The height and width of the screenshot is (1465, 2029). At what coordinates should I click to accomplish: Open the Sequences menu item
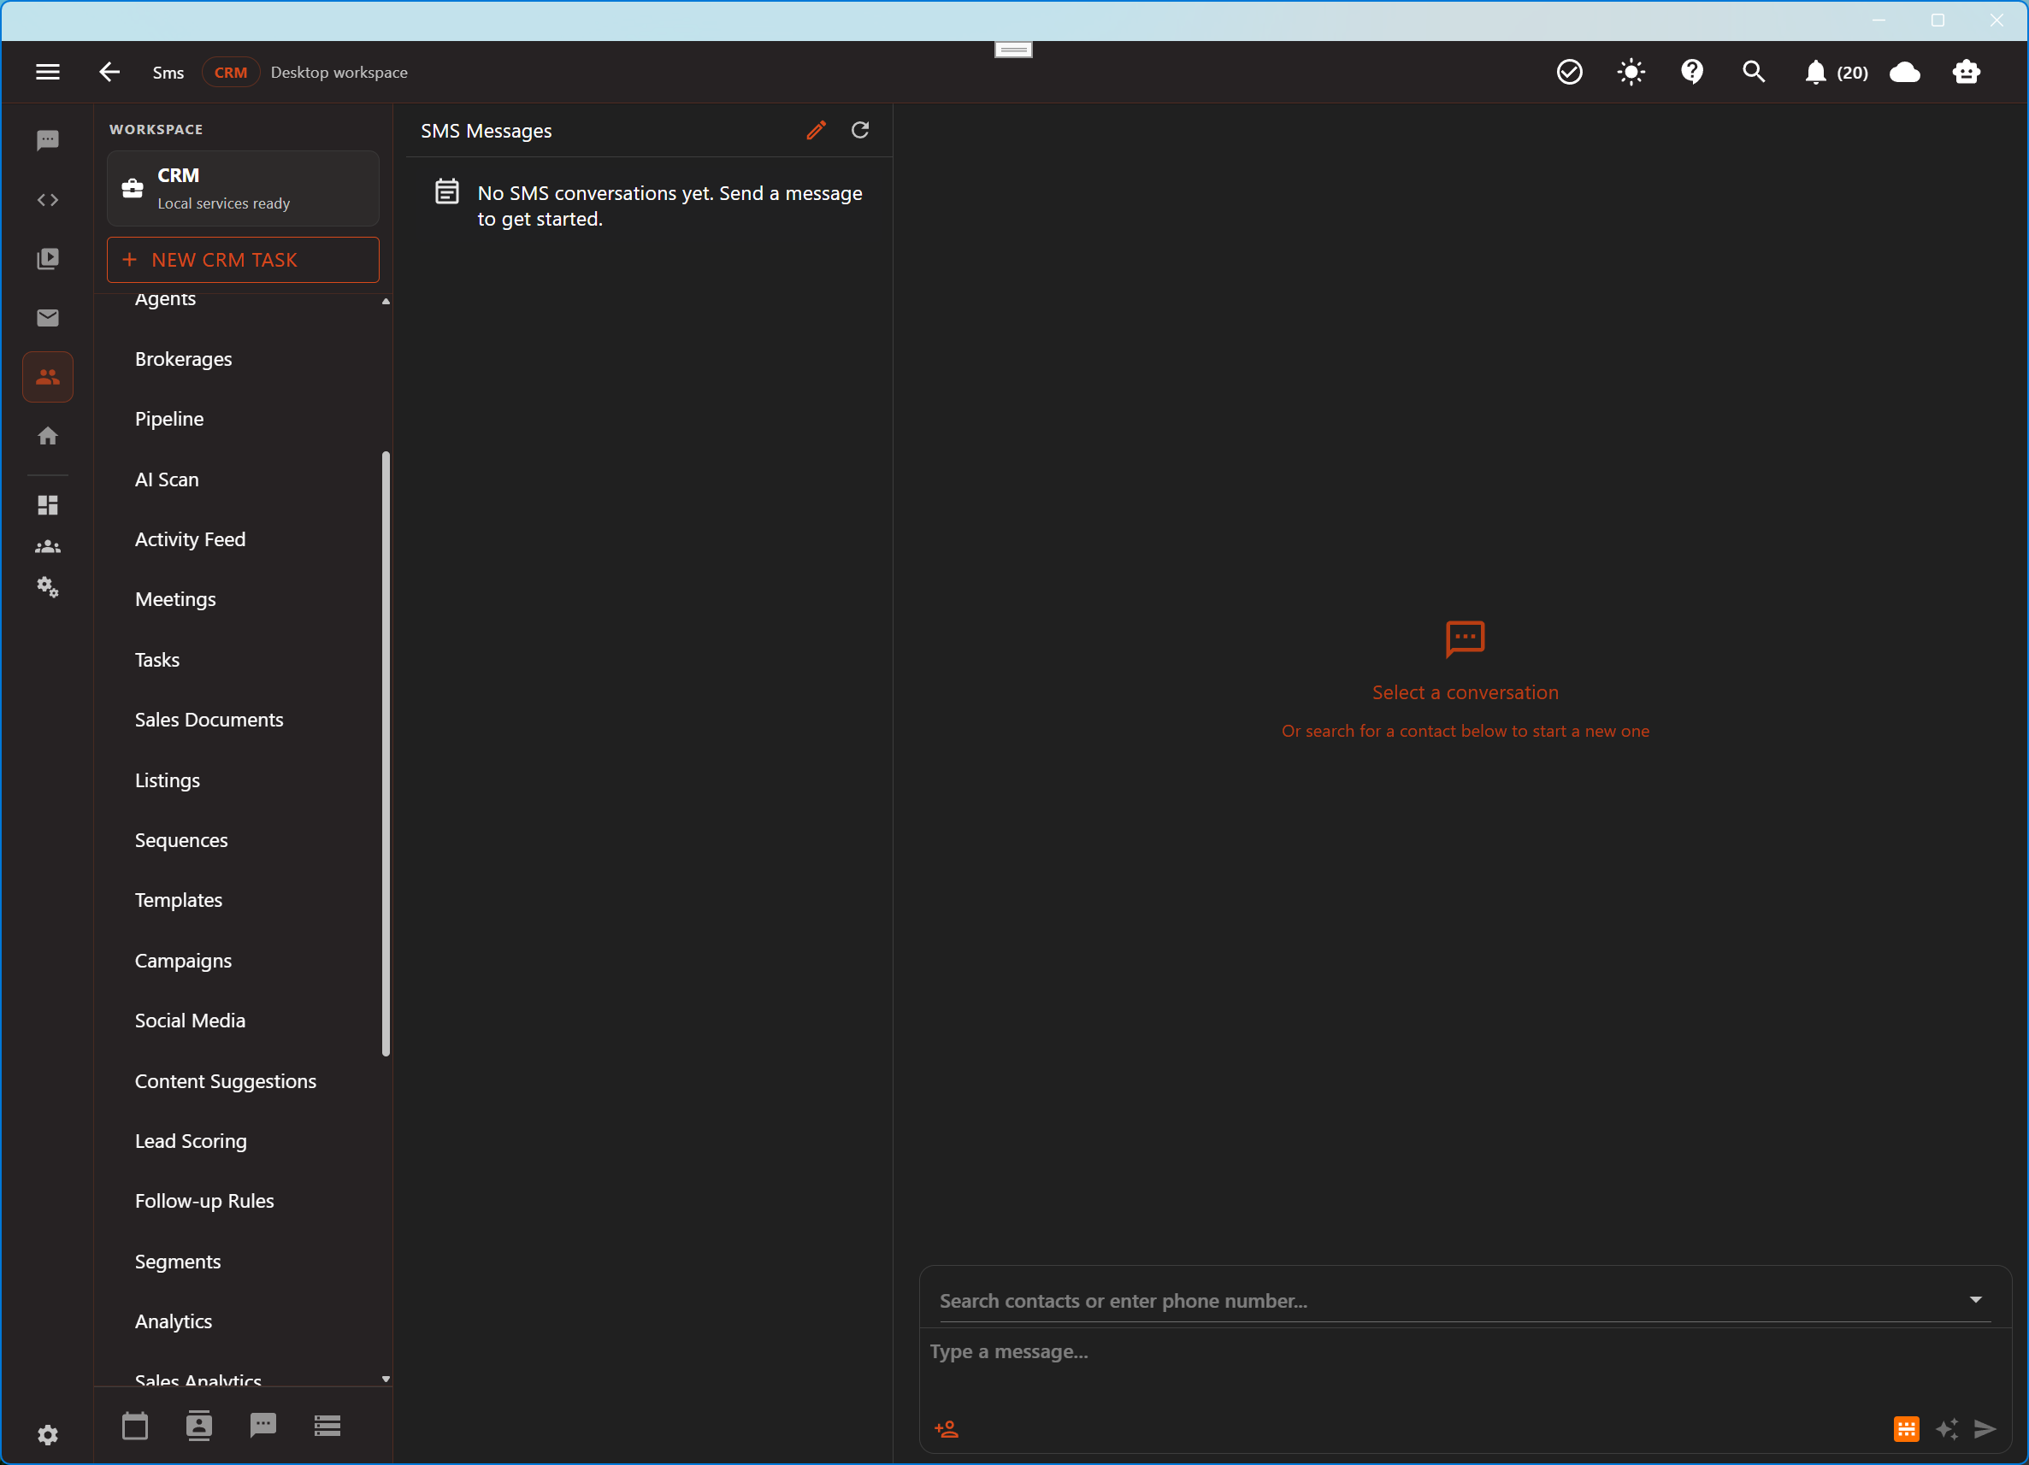click(181, 840)
